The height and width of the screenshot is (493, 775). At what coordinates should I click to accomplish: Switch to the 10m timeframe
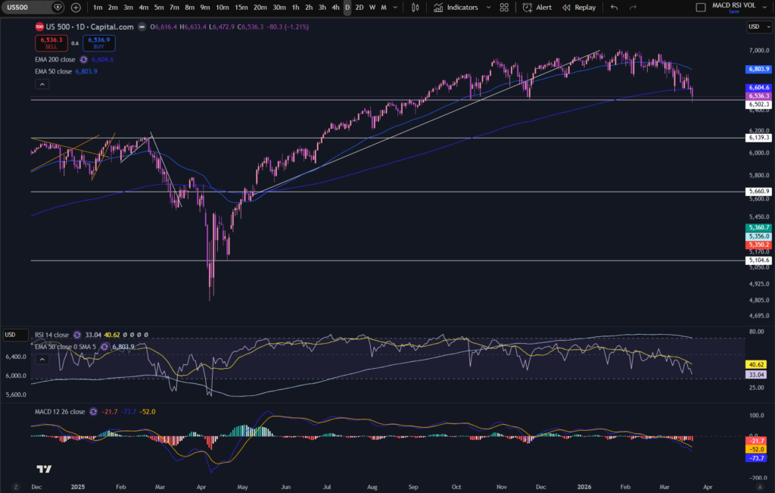tap(222, 8)
